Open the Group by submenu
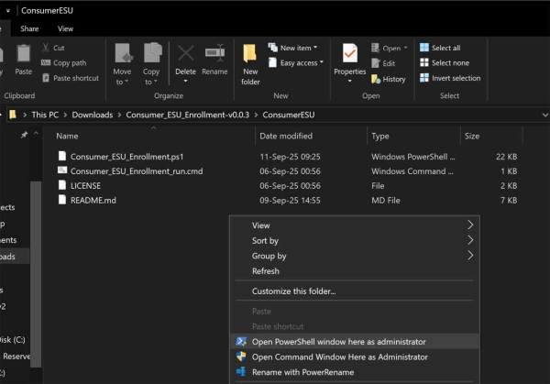Viewport: 550px width, 384px height. click(x=355, y=256)
